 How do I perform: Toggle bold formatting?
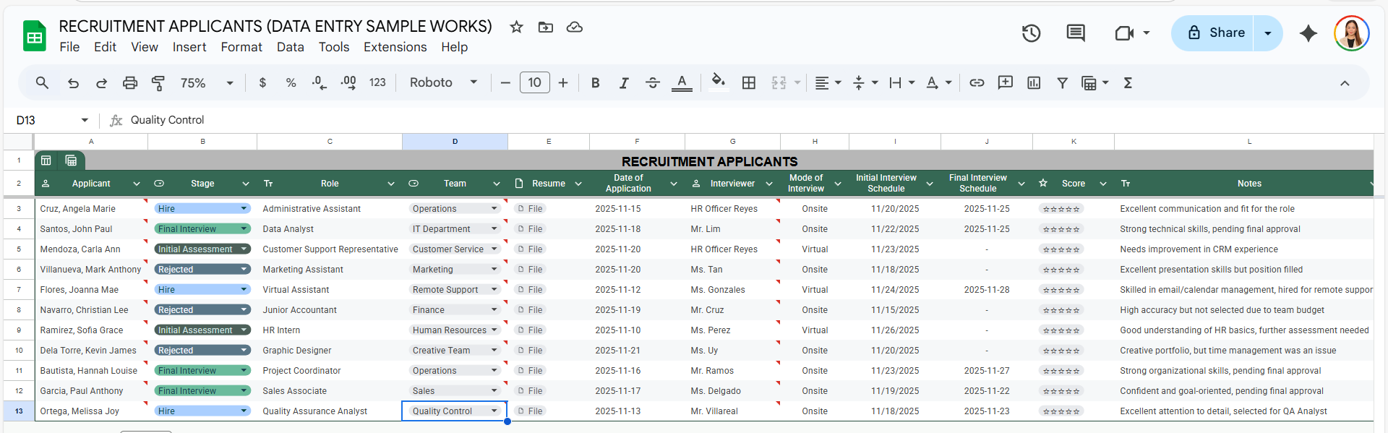point(595,83)
